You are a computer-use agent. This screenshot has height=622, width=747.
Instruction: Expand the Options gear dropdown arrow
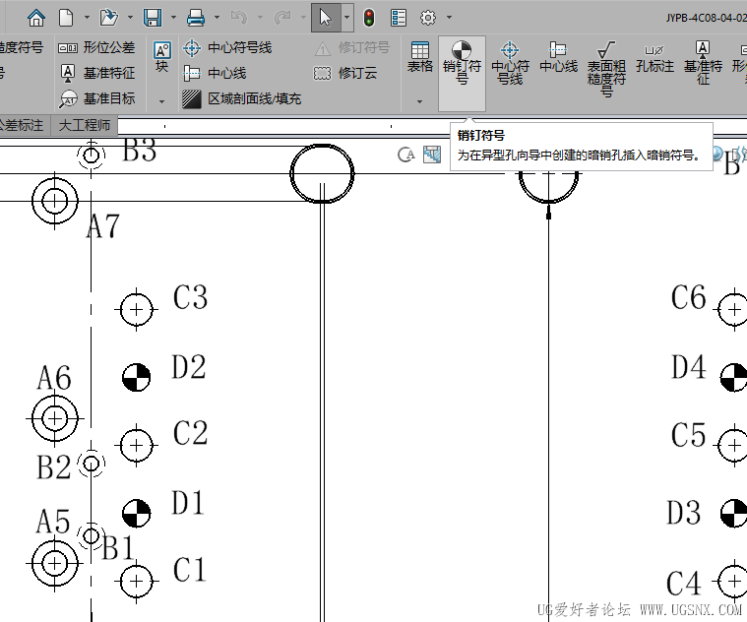click(x=449, y=18)
